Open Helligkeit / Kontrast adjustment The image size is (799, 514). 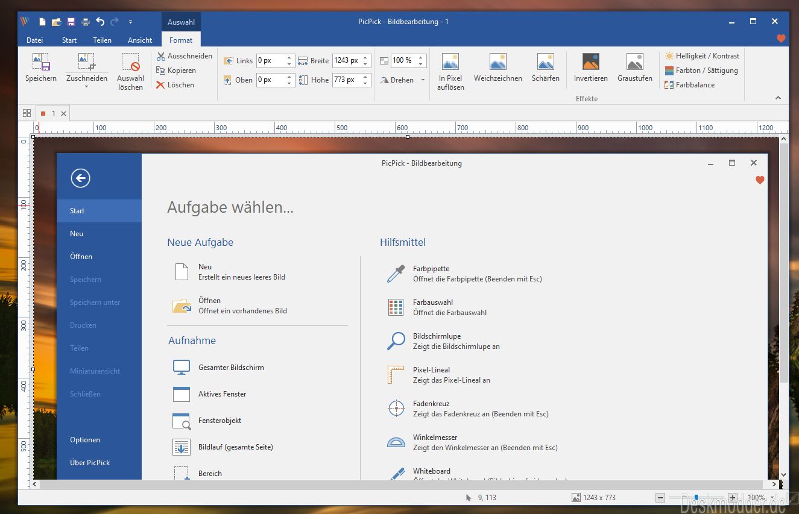point(702,56)
